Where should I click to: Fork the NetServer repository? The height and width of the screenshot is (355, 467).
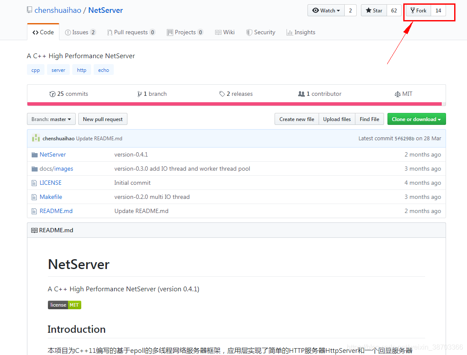click(418, 10)
